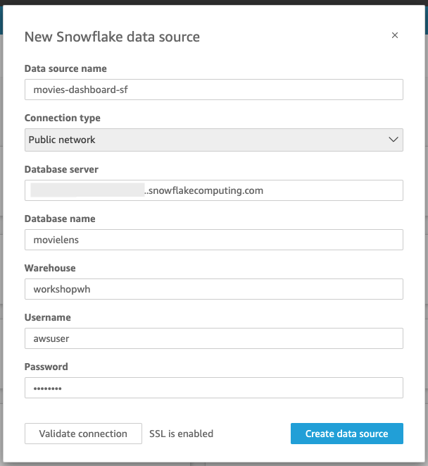Click the Database server label

(61, 169)
